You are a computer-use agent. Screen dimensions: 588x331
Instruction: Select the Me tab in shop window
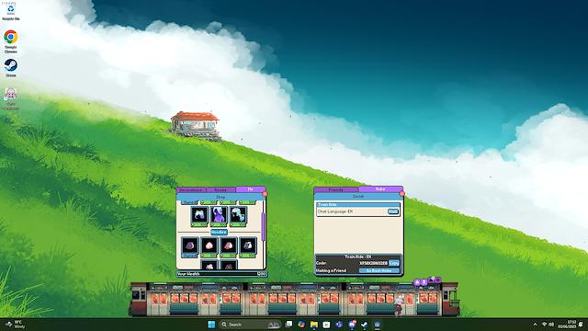[x=251, y=189]
